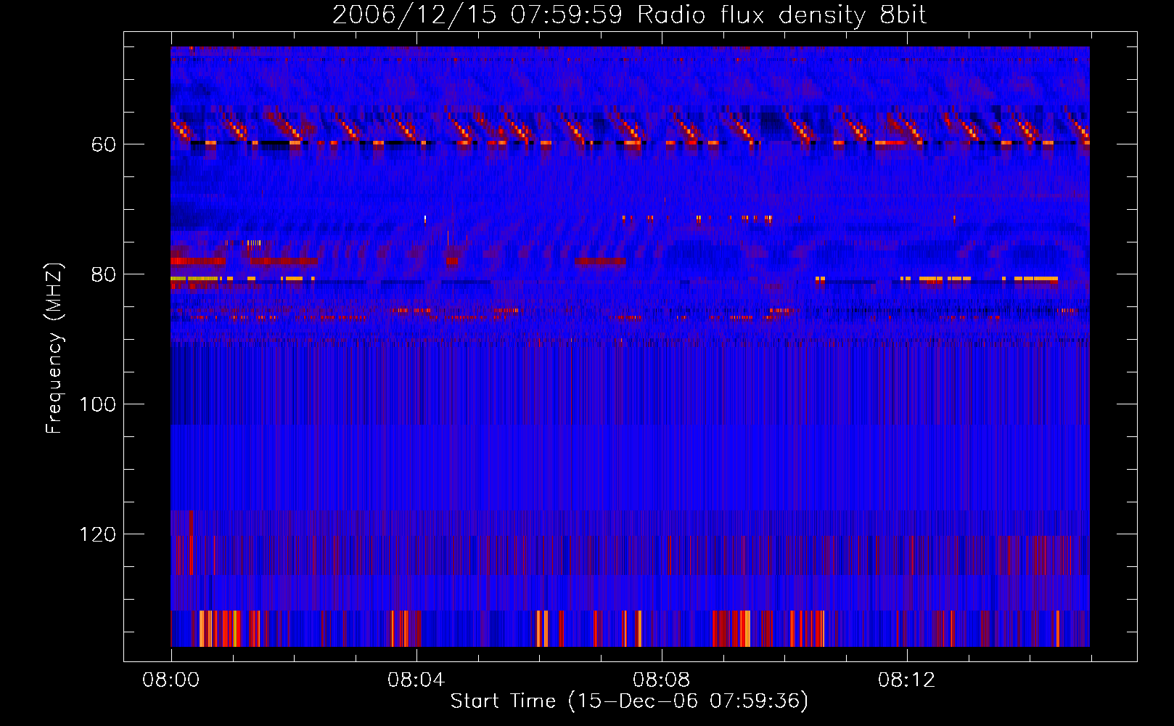Click the 100 frequency tick label

[98, 404]
